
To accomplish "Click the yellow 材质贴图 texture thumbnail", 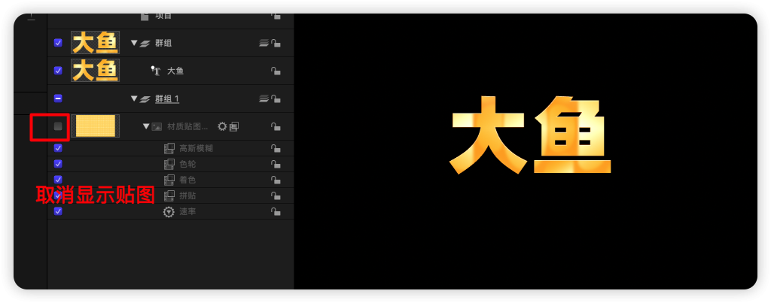I will [x=95, y=126].
